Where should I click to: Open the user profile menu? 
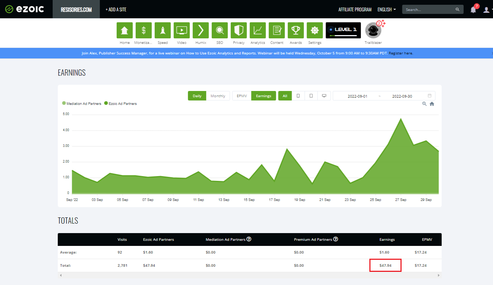(x=486, y=9)
